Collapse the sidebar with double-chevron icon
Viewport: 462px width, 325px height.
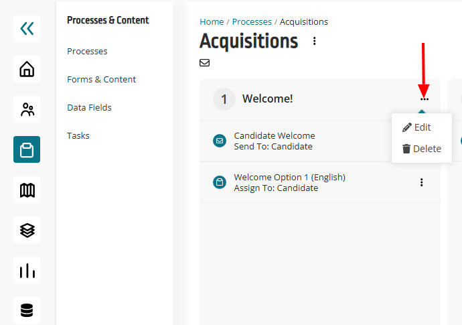click(27, 29)
